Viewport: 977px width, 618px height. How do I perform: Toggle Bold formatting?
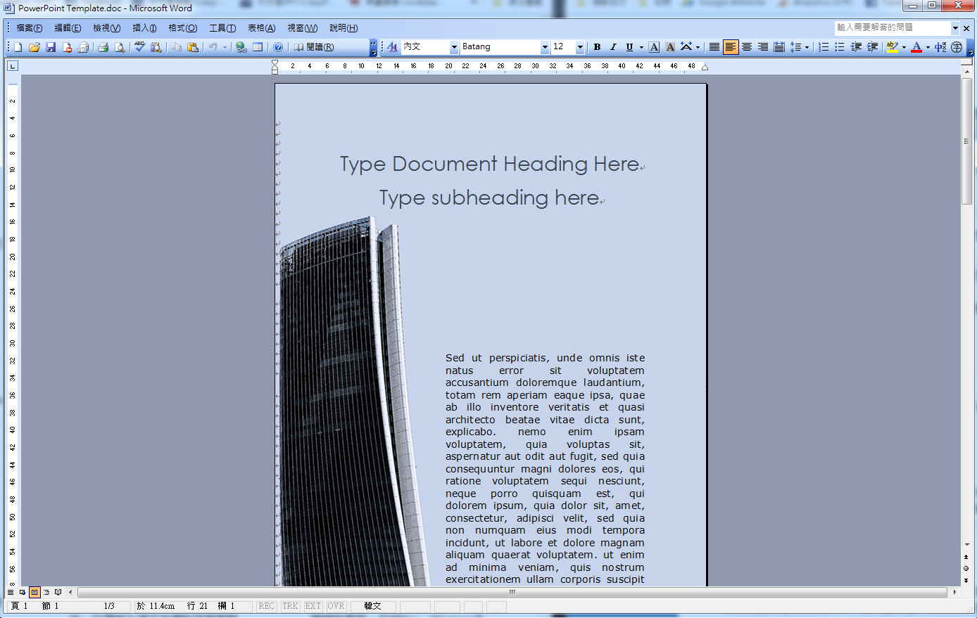click(597, 47)
